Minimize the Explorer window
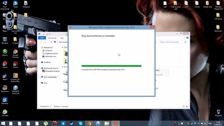 coord(177,34)
